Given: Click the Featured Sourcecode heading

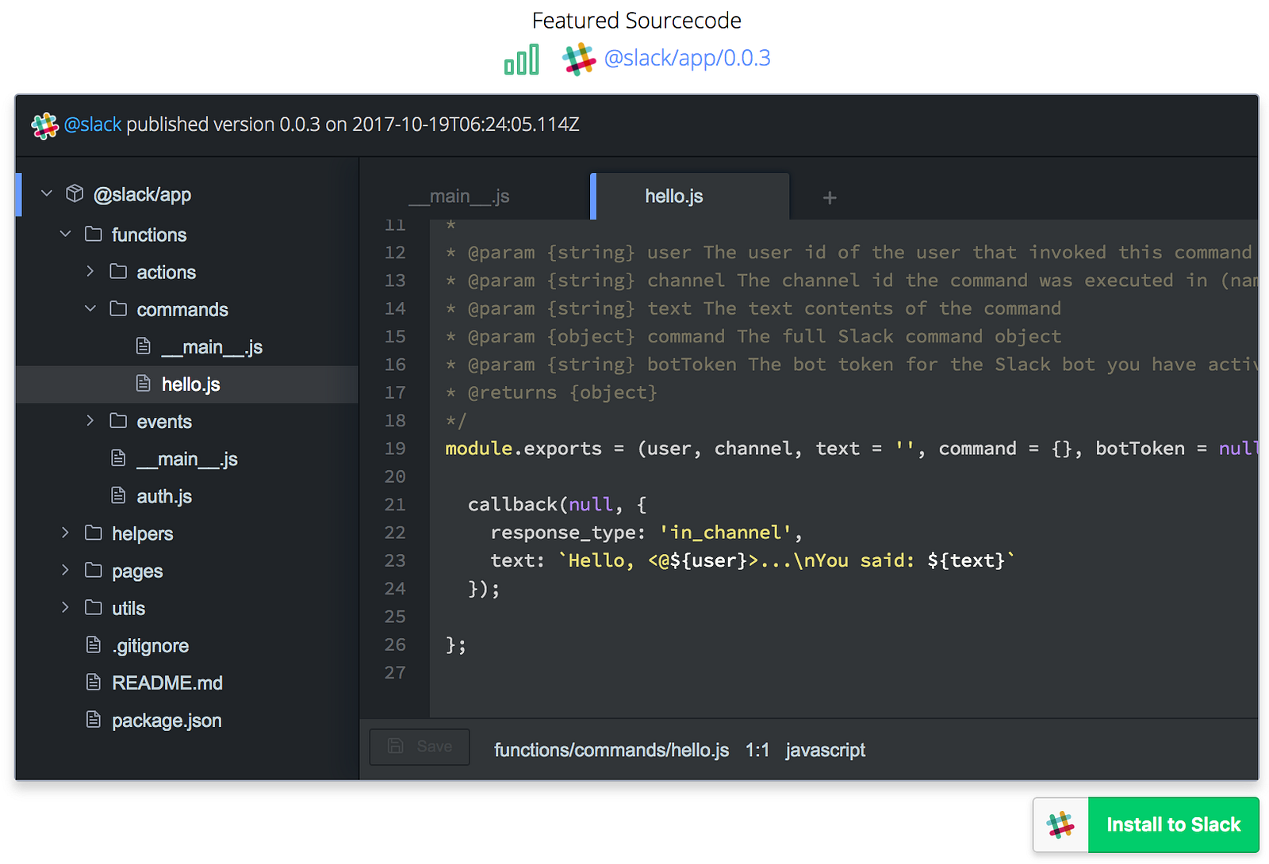Looking at the screenshot, I should coord(637,20).
